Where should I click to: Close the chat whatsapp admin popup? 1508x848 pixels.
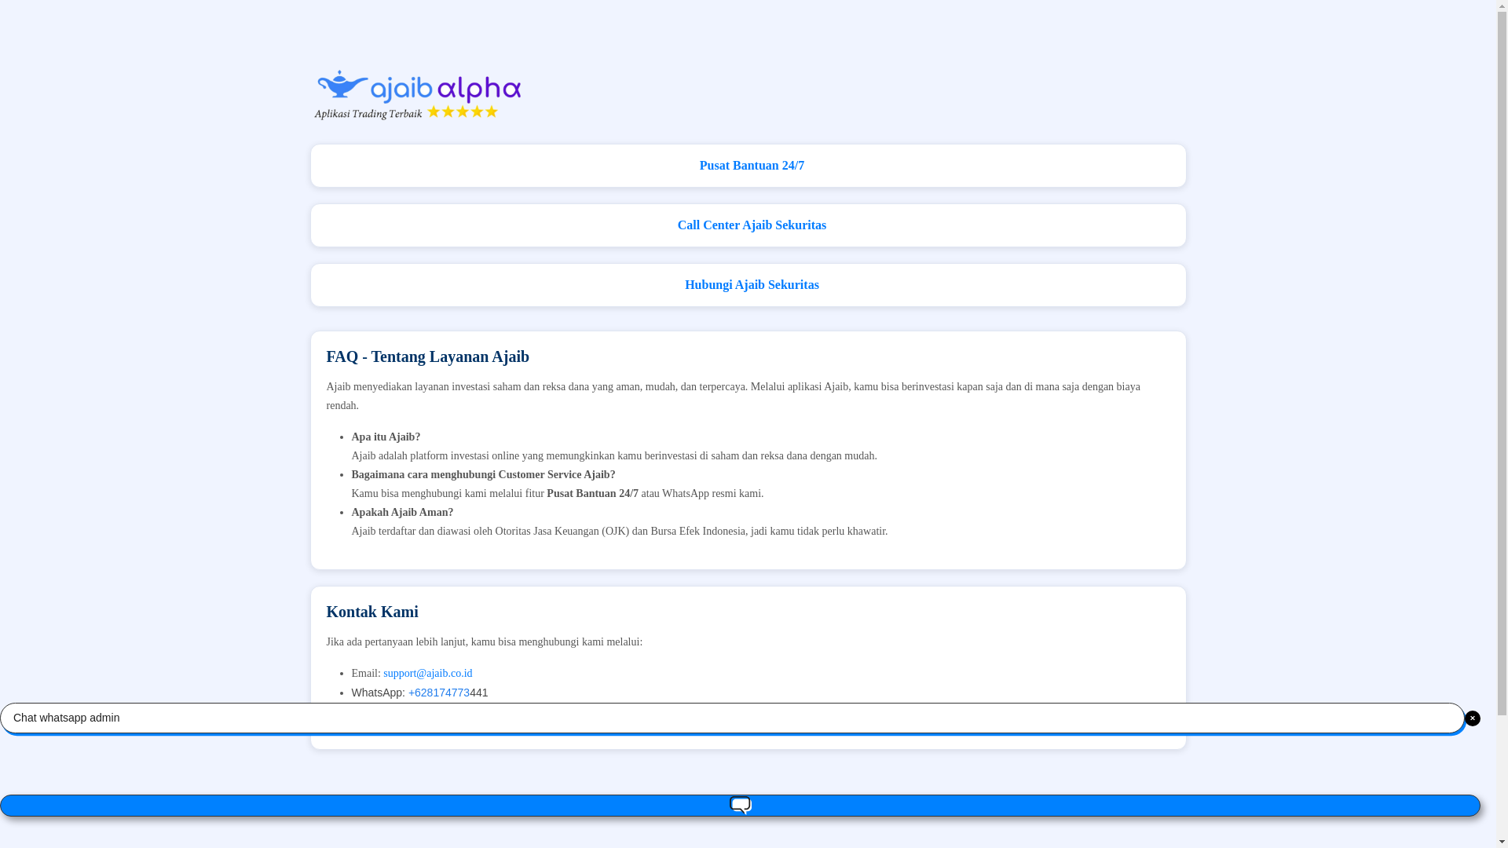coord(1473,718)
